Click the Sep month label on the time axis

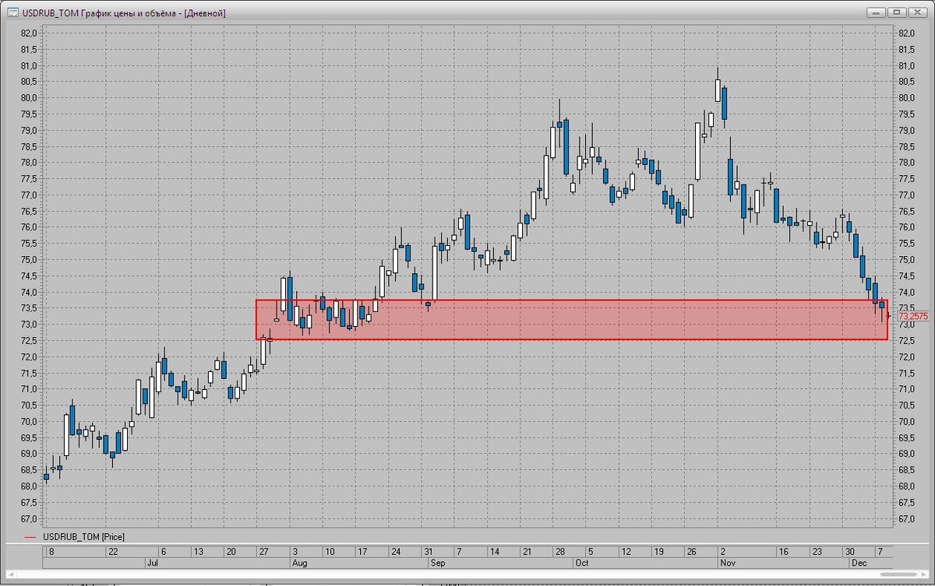(436, 561)
